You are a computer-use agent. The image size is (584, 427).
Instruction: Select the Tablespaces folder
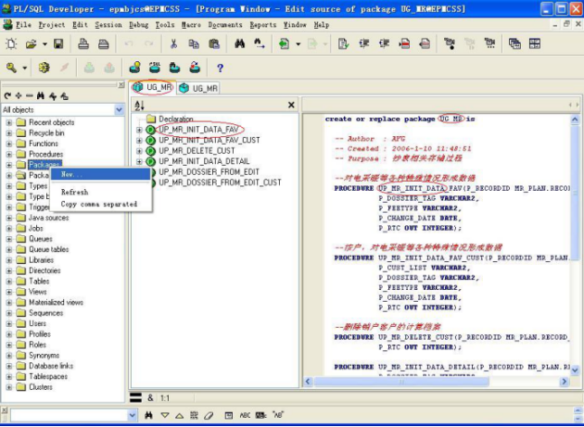point(48,377)
